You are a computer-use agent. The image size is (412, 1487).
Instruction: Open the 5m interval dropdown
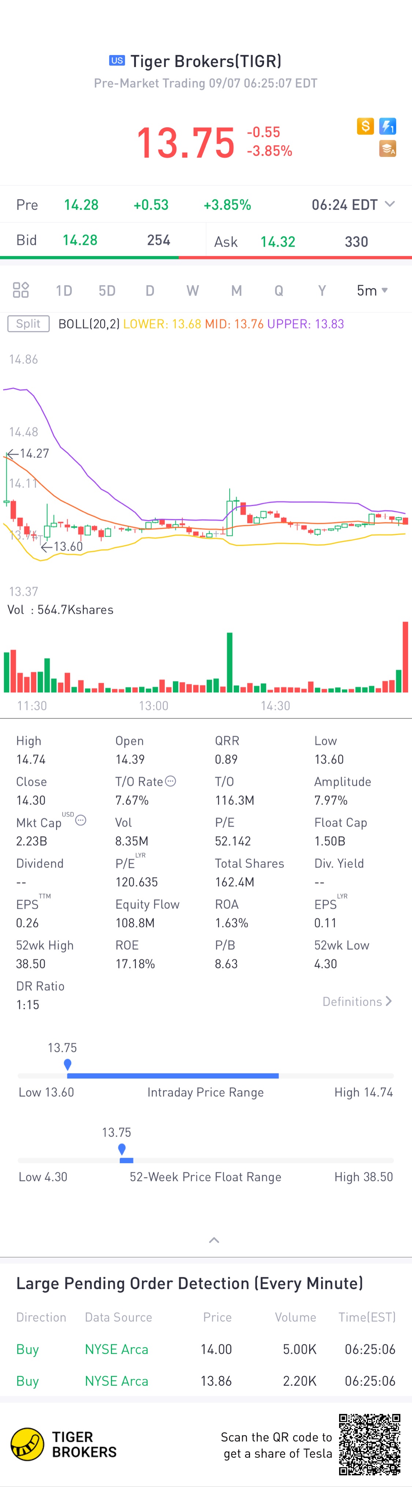point(372,290)
